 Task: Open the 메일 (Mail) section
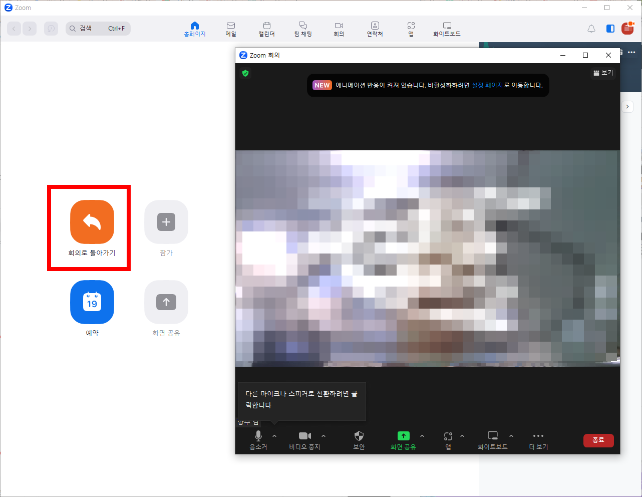pyautogui.click(x=230, y=29)
